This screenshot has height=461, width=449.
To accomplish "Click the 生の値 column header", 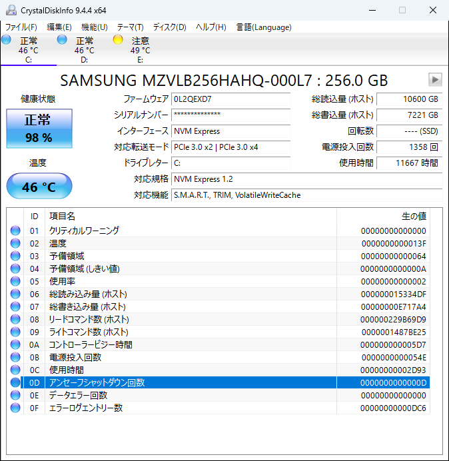I will coord(384,217).
